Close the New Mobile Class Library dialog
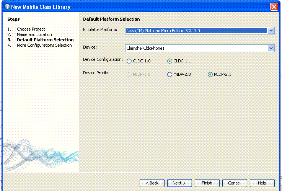Viewport: 282px width, 191px height. pos(274,7)
